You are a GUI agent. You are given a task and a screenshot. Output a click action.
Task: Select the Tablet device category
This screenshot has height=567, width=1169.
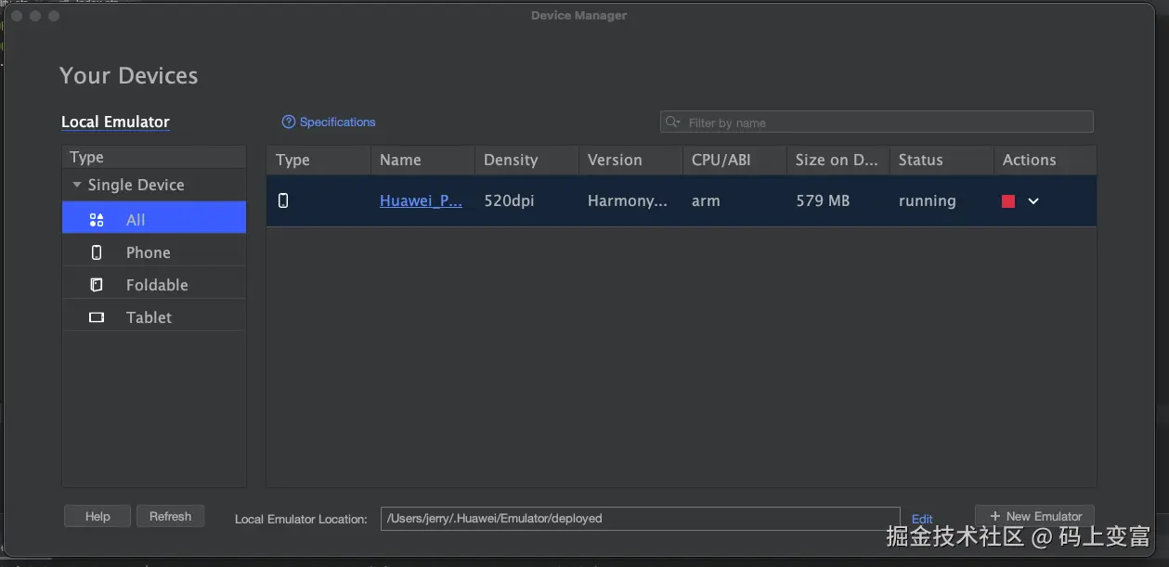click(x=154, y=317)
